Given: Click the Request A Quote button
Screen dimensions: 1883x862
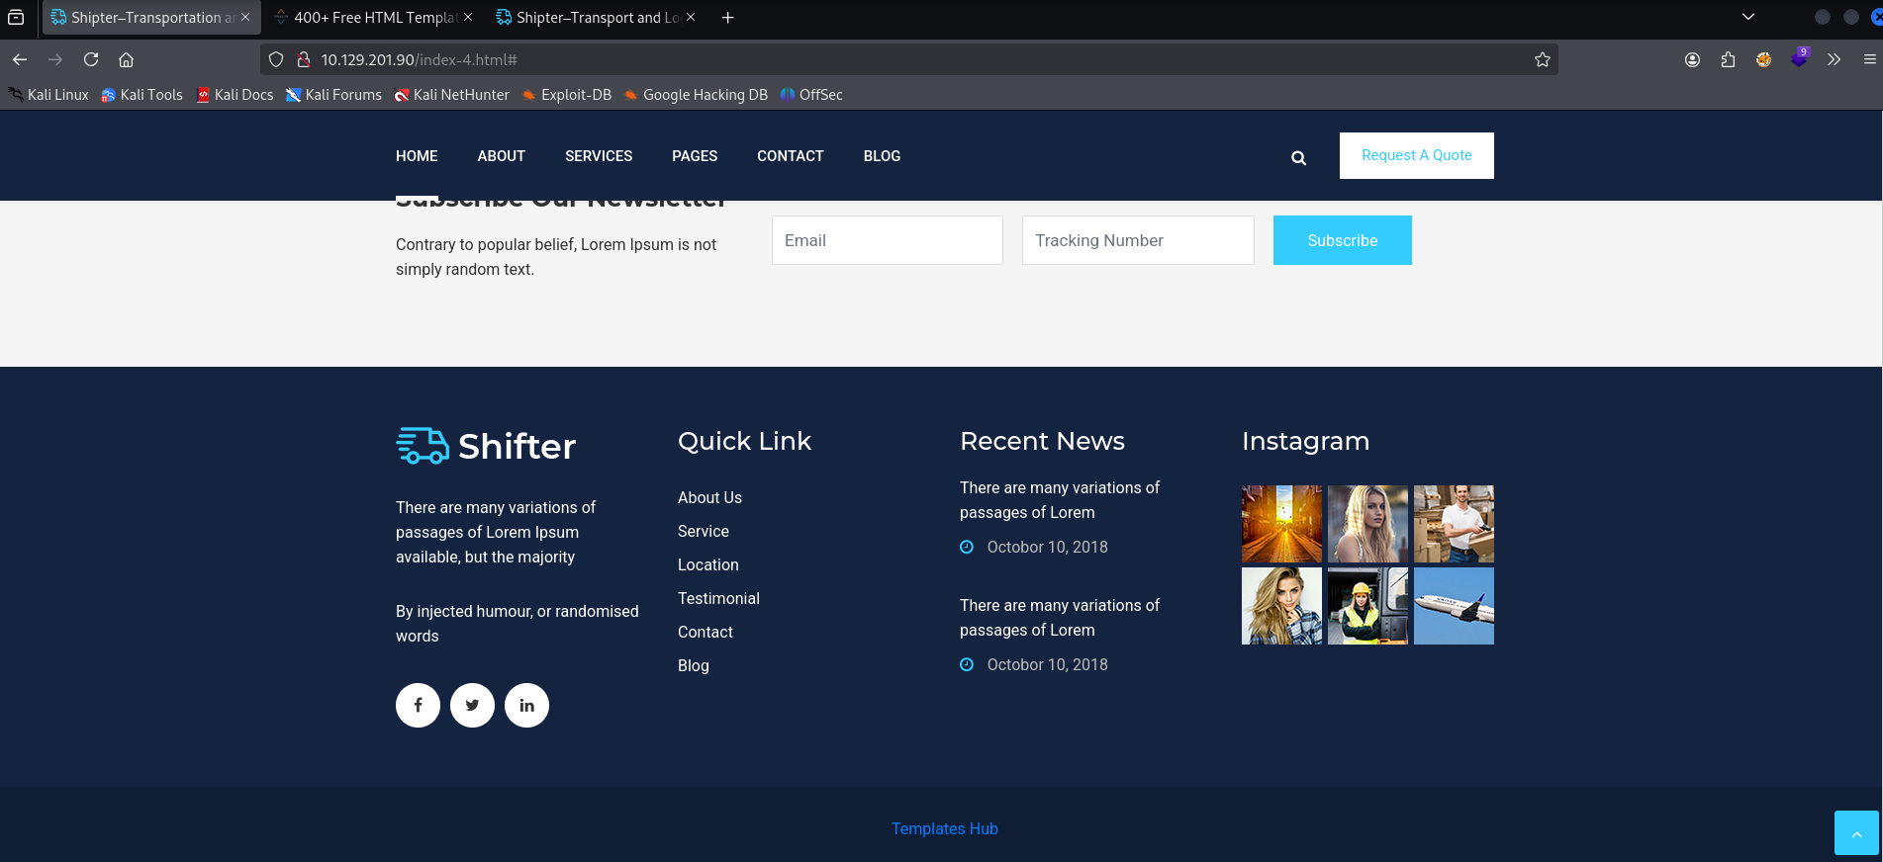Looking at the screenshot, I should coord(1416,155).
